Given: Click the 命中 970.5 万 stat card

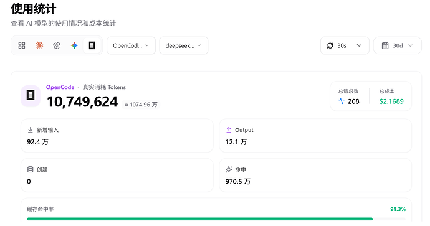Looking at the screenshot, I should (315, 176).
